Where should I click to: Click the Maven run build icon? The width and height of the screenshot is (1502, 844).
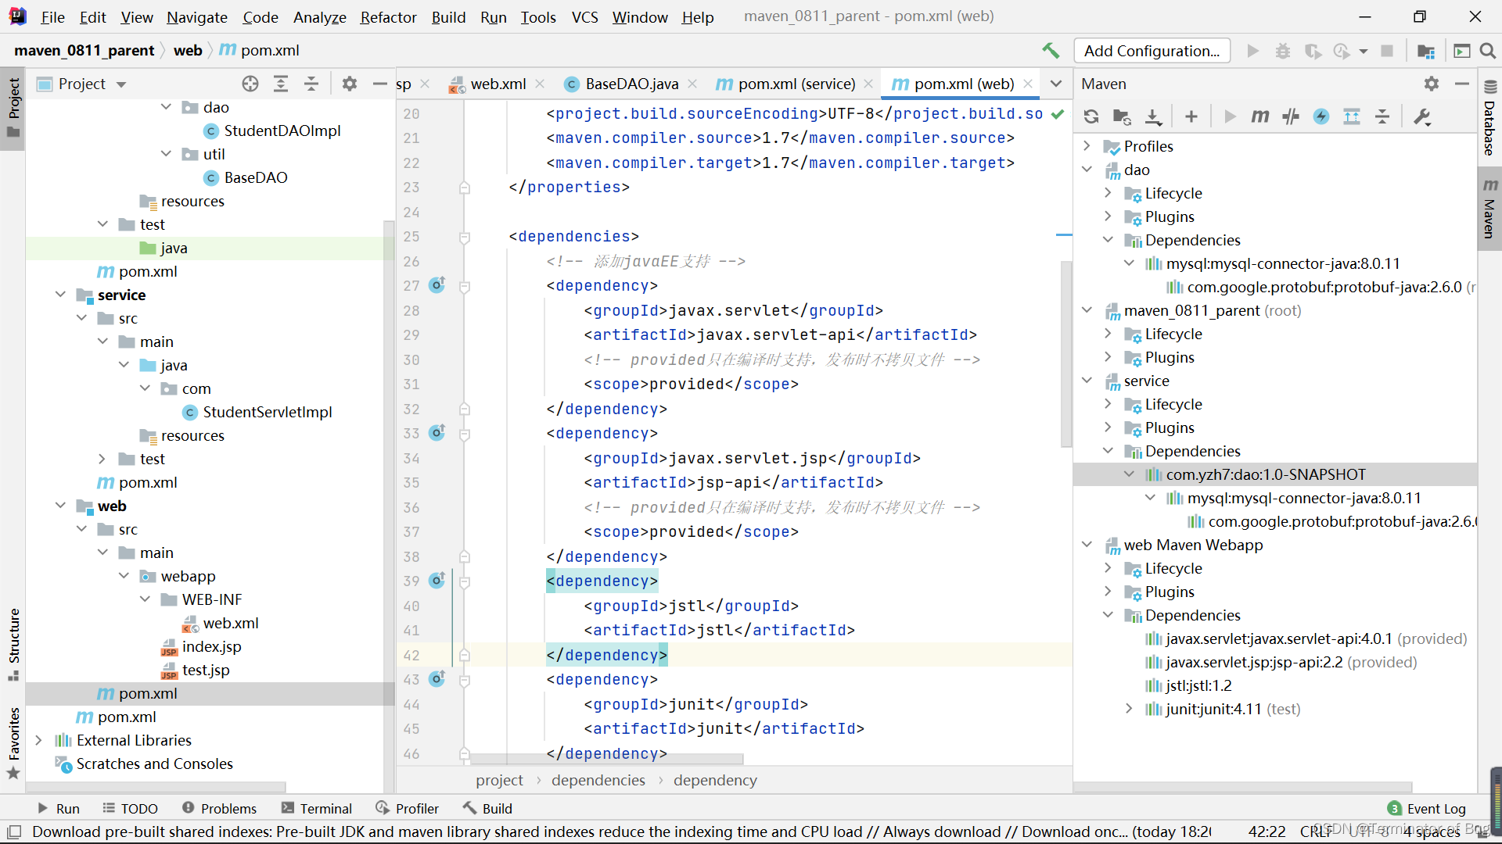(x=1229, y=116)
